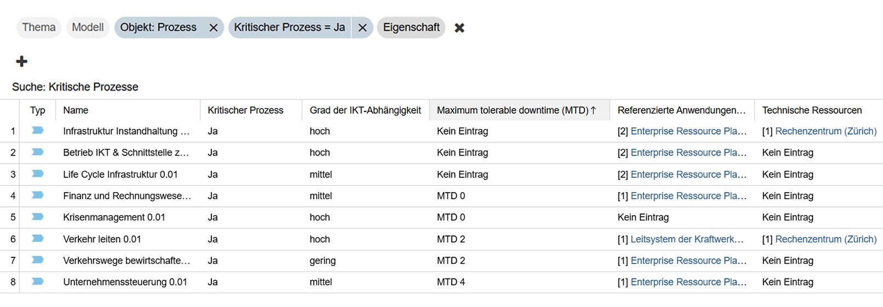Open Enterprise Ressource link in row 4
Screen dimensions: 883x307
pyautogui.click(x=689, y=196)
